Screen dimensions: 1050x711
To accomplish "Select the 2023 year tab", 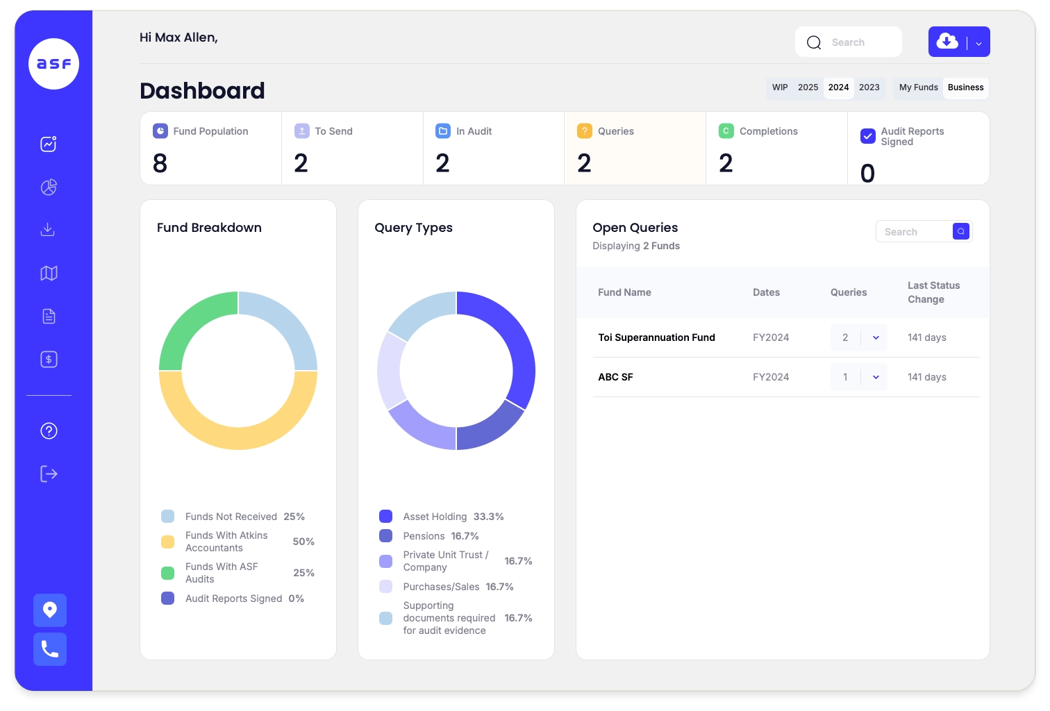I will [869, 87].
